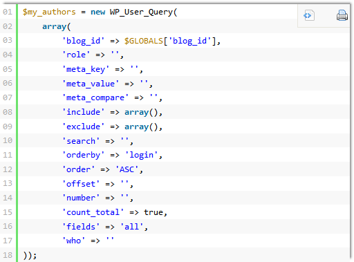The width and height of the screenshot is (354, 262).
Task: Click the 'true' value on line 15
Action: (x=153, y=212)
